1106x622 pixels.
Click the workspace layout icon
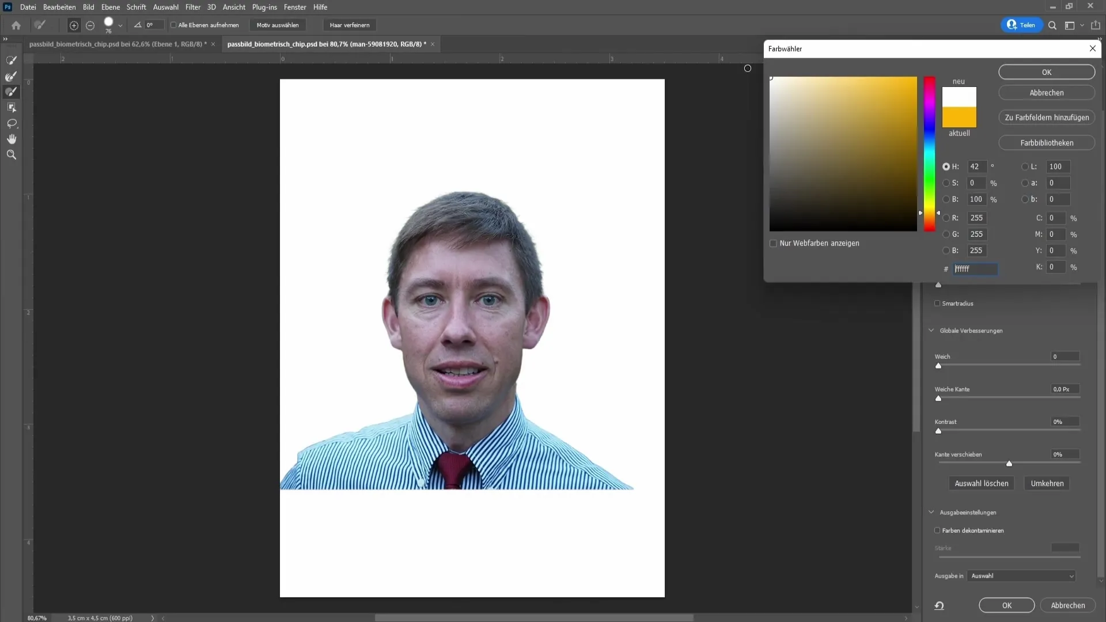[1070, 25]
